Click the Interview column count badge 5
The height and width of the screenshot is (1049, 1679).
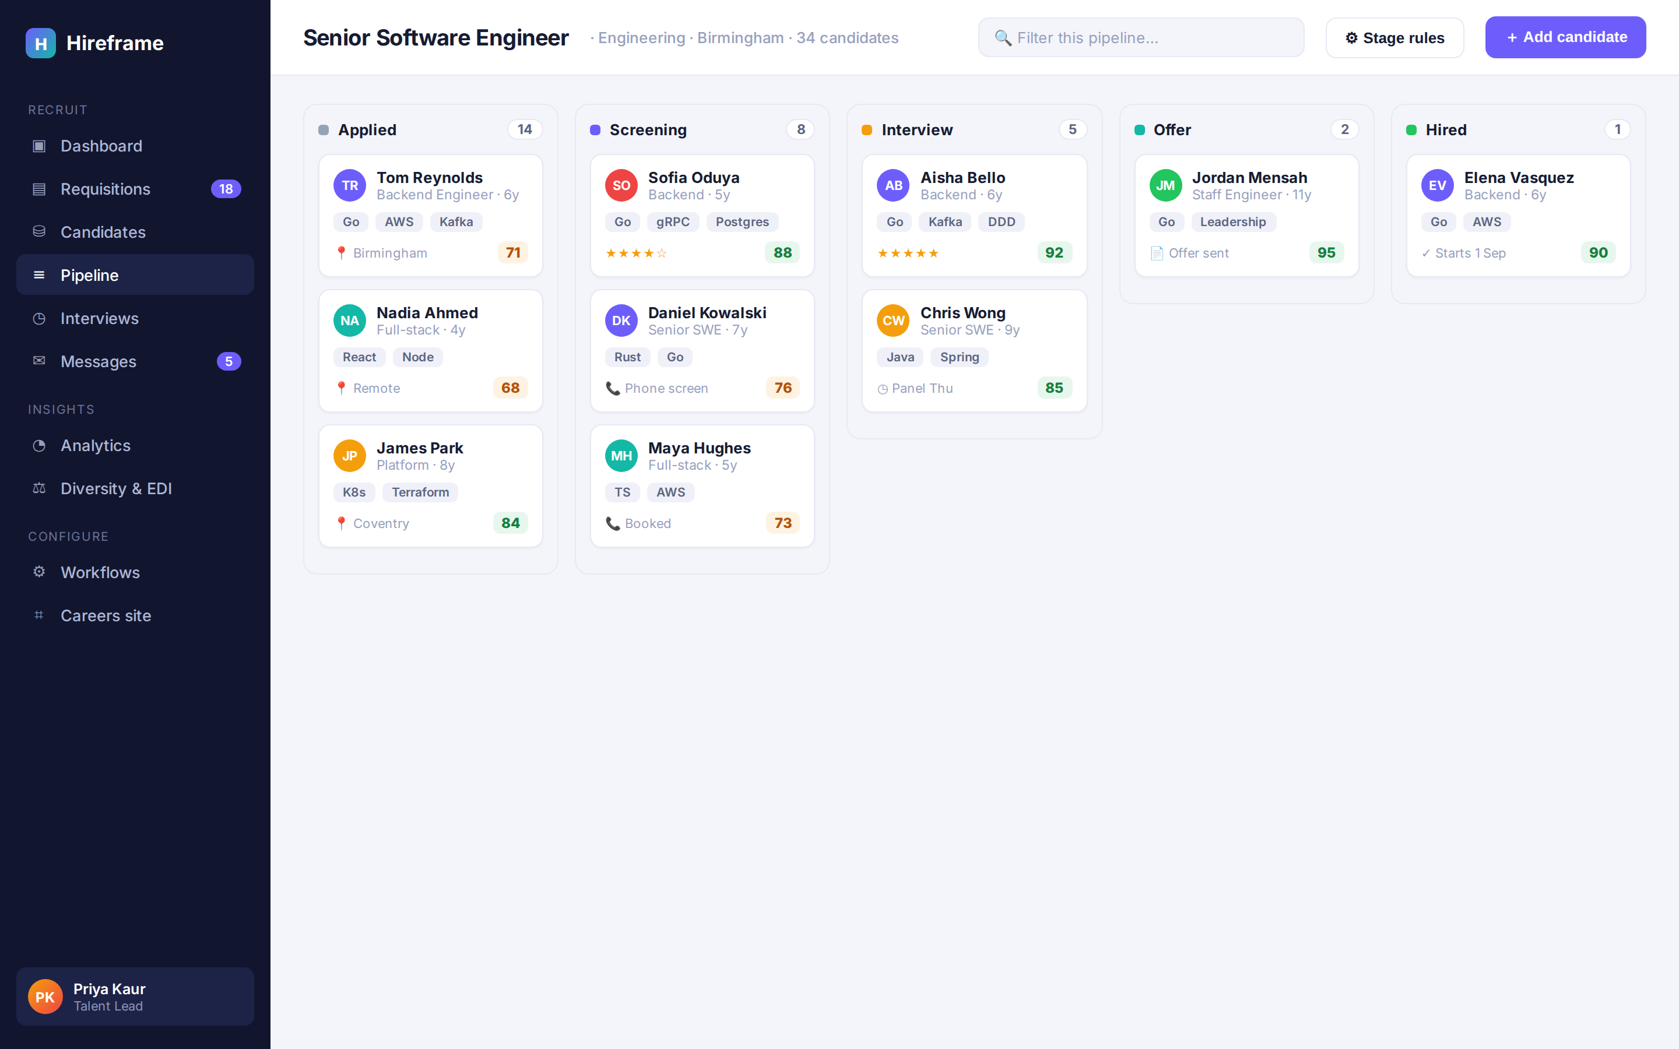[1073, 130]
